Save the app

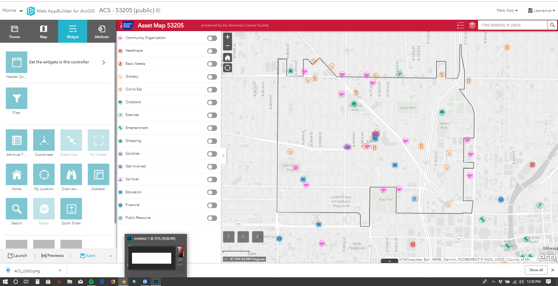click(88, 256)
